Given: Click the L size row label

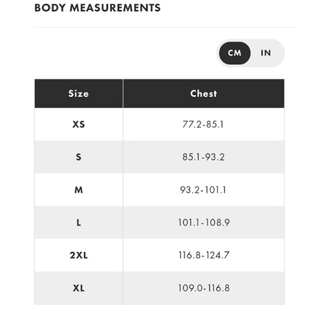Looking at the screenshot, I should click(78, 223).
